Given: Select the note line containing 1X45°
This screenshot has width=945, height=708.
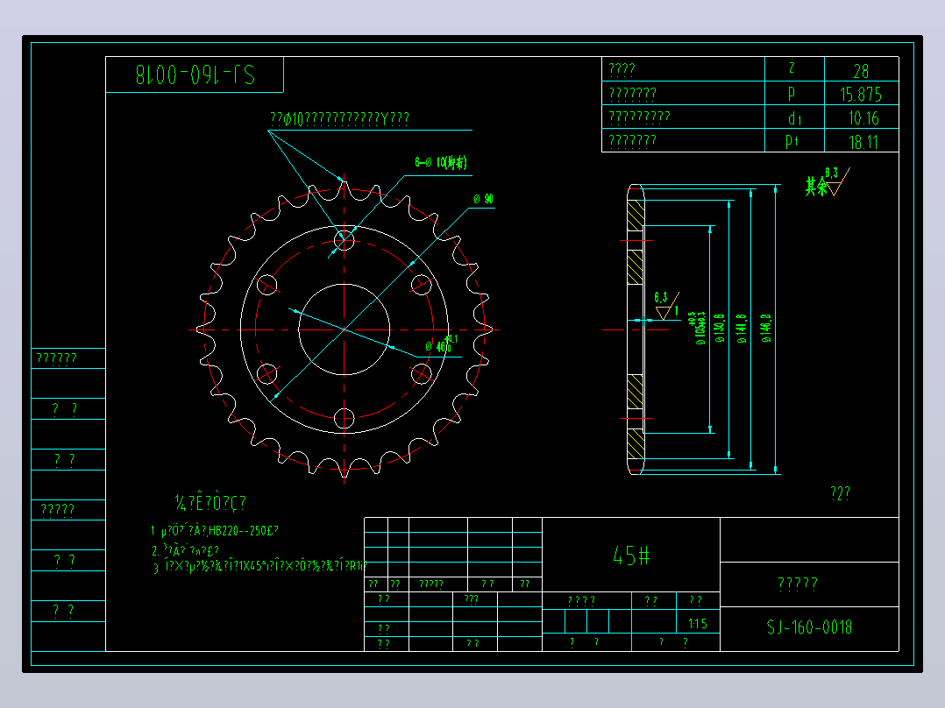Looking at the screenshot, I should click(259, 566).
